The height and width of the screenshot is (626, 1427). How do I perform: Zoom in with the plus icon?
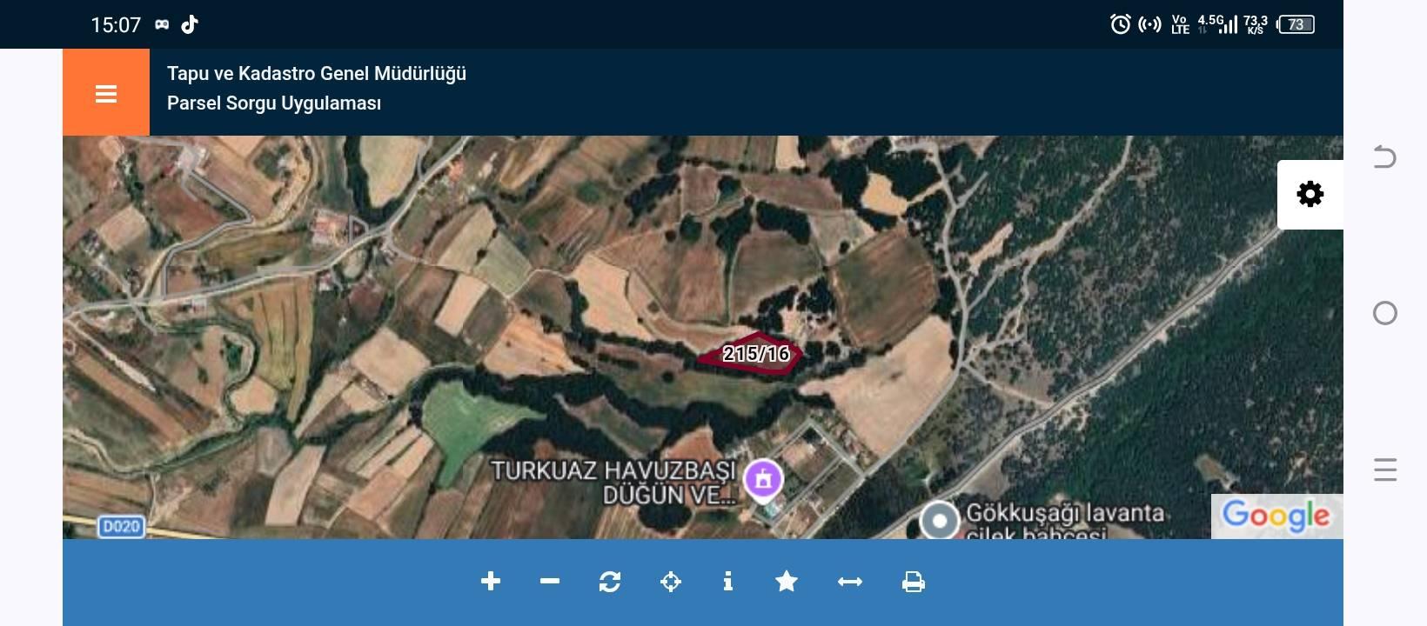[491, 582]
